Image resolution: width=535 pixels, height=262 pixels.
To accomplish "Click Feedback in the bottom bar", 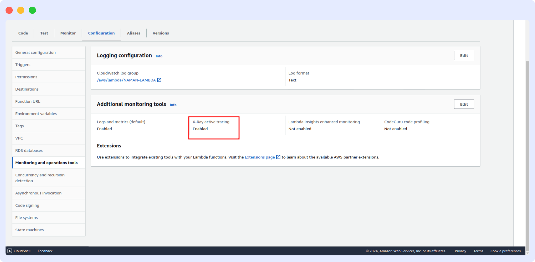I will tap(45, 251).
